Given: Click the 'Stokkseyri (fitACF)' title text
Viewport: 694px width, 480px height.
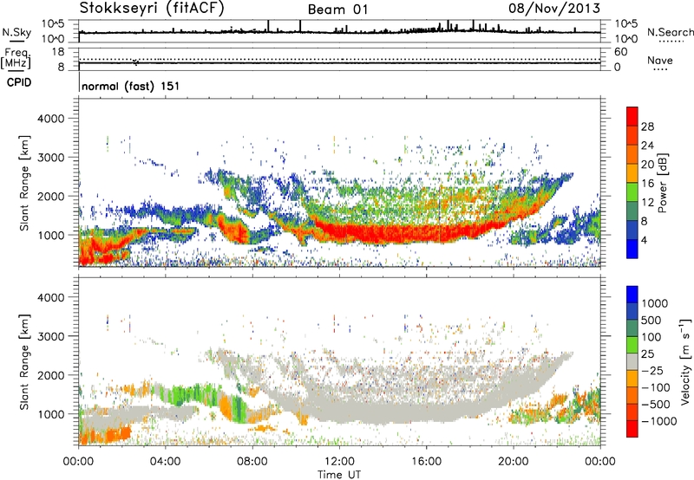Looking at the screenshot, I should [x=152, y=8].
